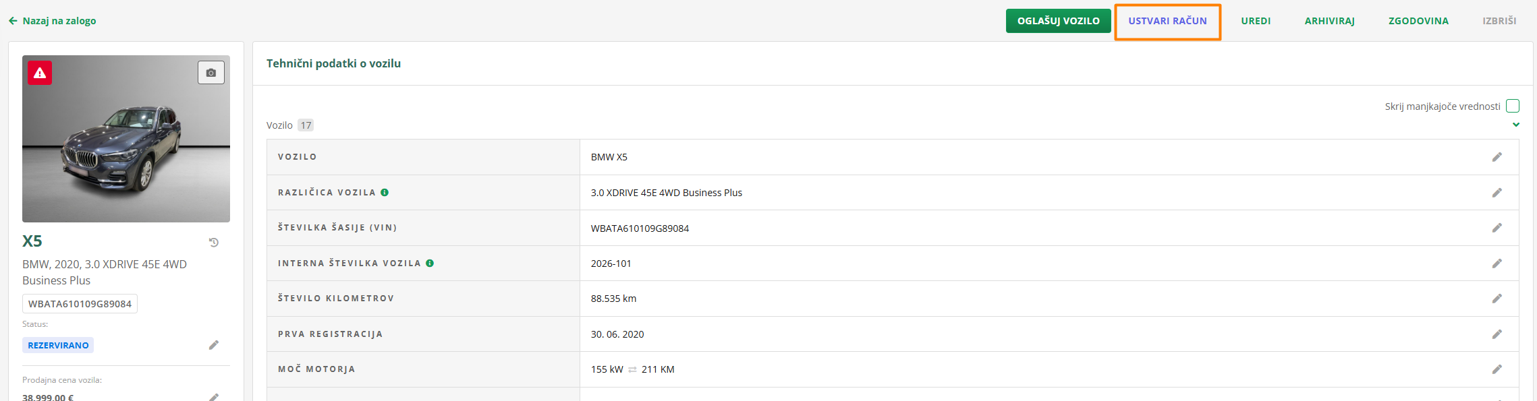The image size is (1537, 401).
Task: Edit the Moč motorja row
Action: [x=1497, y=369]
